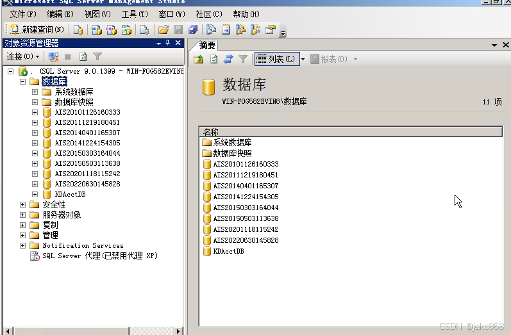Expand AIS20101126160333 in Object Explorer
Viewport: 511px width, 335px height.
(35, 112)
